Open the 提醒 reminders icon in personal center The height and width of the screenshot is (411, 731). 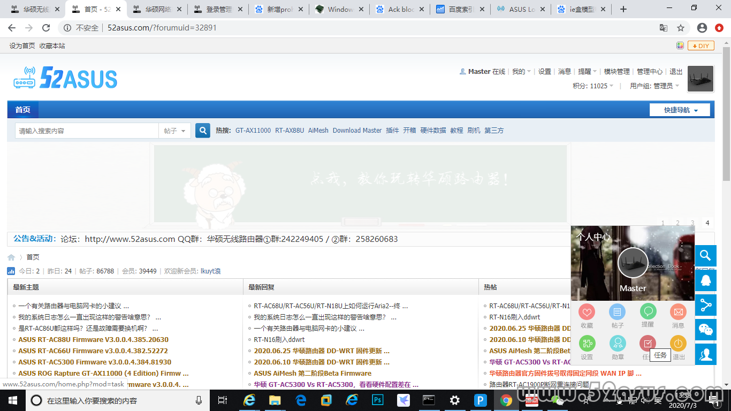(x=648, y=312)
